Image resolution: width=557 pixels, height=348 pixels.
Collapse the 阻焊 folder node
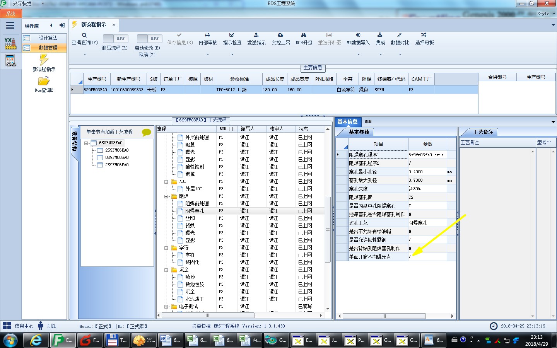[x=166, y=196]
